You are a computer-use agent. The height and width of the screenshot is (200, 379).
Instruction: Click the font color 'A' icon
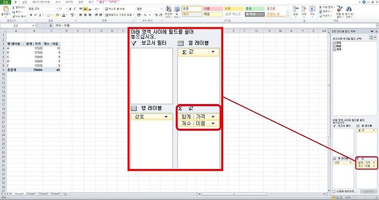[x=63, y=15]
